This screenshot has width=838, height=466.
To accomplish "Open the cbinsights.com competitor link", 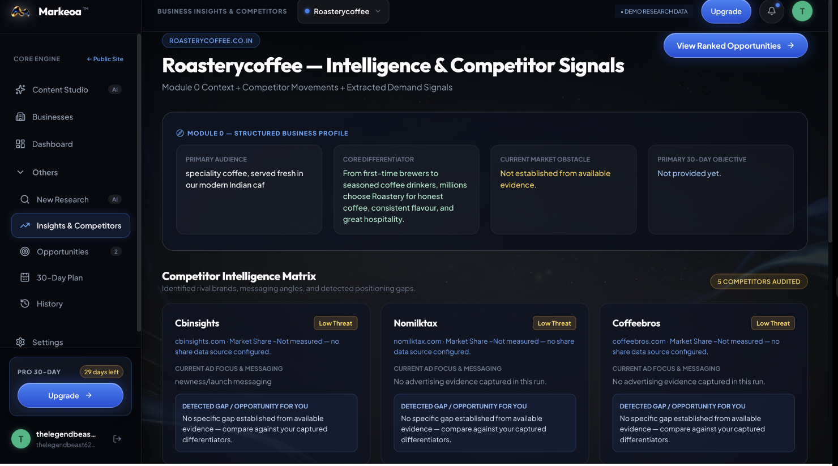I will tap(200, 341).
